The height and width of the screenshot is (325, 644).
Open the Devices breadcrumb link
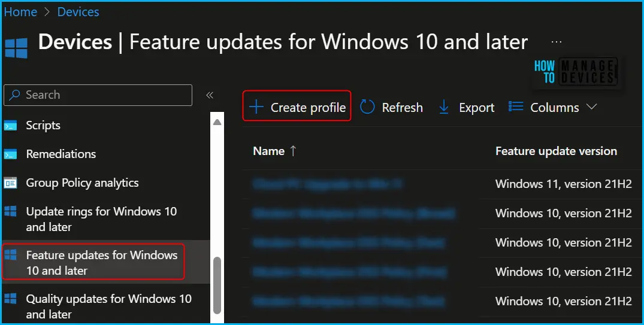point(78,12)
